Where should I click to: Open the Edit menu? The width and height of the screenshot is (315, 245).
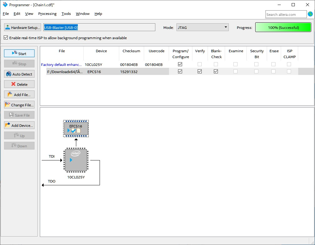point(17,14)
